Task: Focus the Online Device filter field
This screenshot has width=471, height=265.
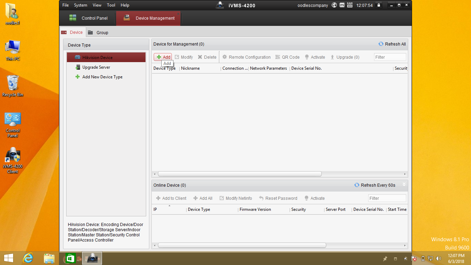Action: tap(387, 198)
